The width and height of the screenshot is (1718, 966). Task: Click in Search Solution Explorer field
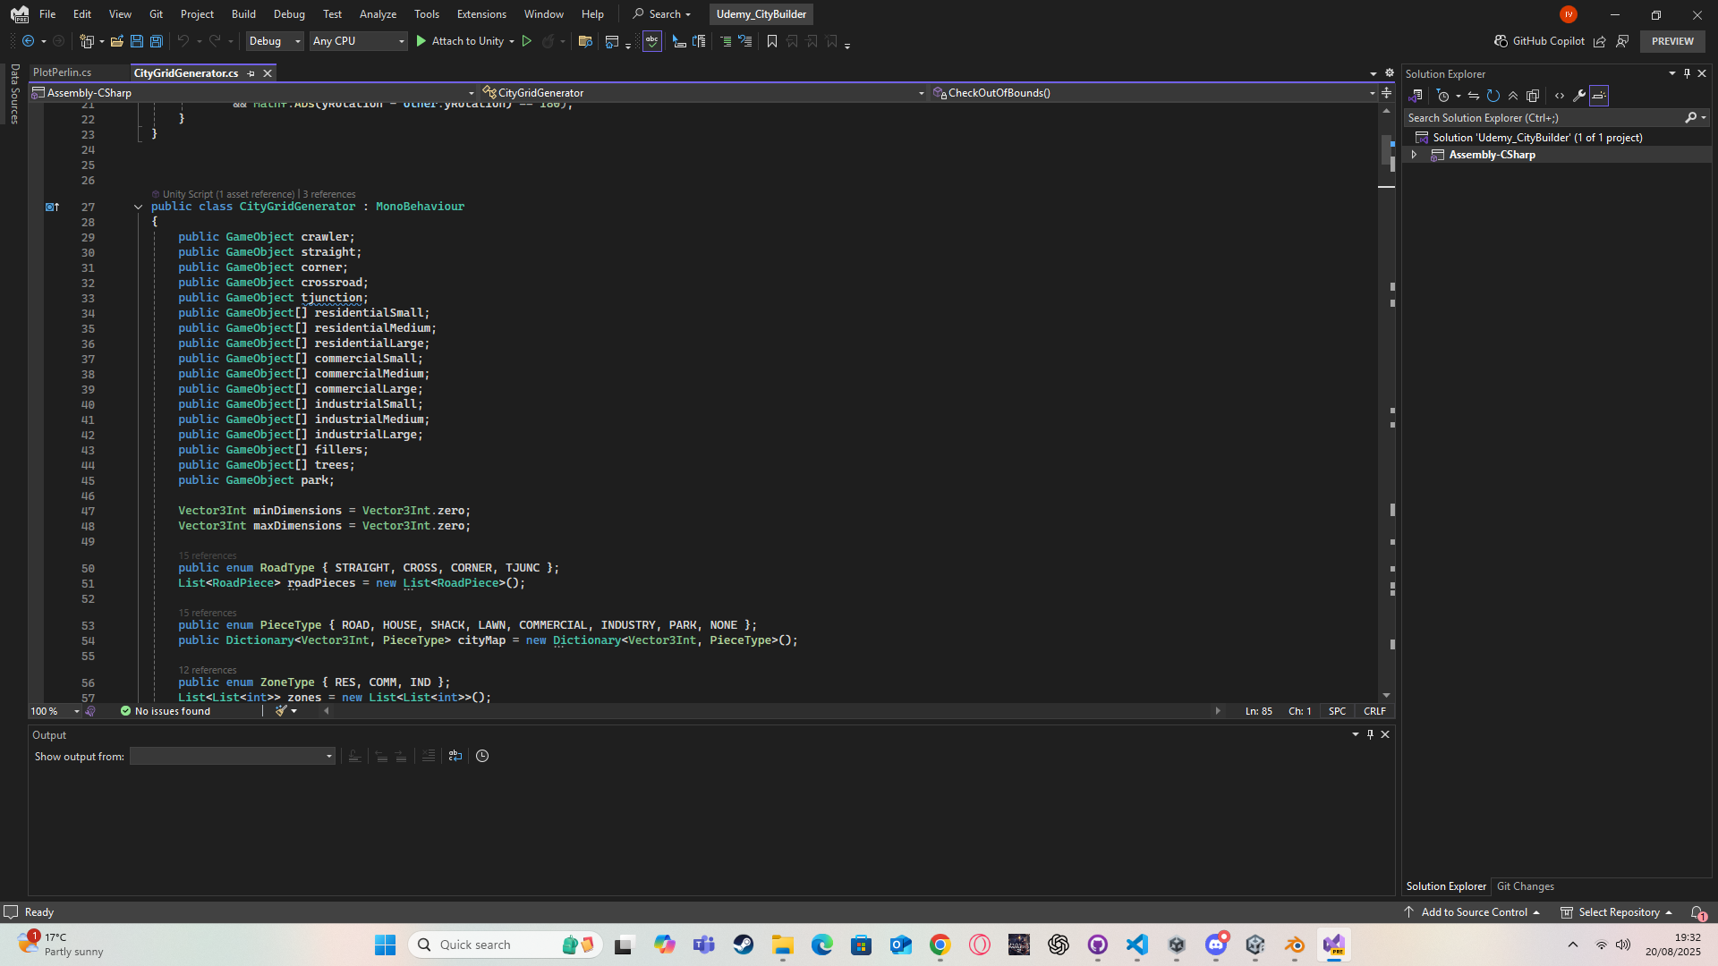pyautogui.click(x=1544, y=118)
